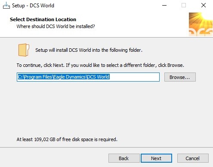This screenshot has width=213, height=167.
Task: Click the 109,02 GB free disk space notice
Action: (67, 139)
